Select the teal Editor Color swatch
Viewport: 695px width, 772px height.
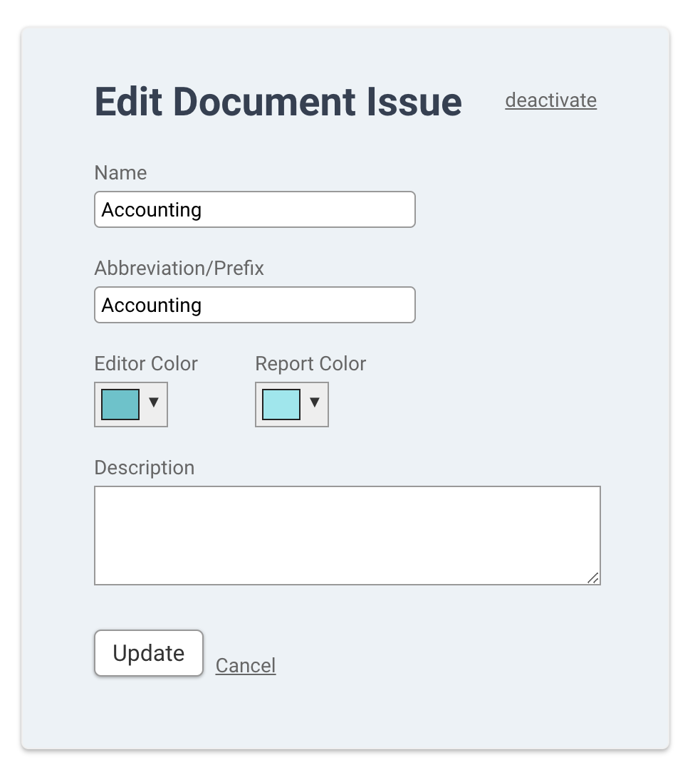120,405
